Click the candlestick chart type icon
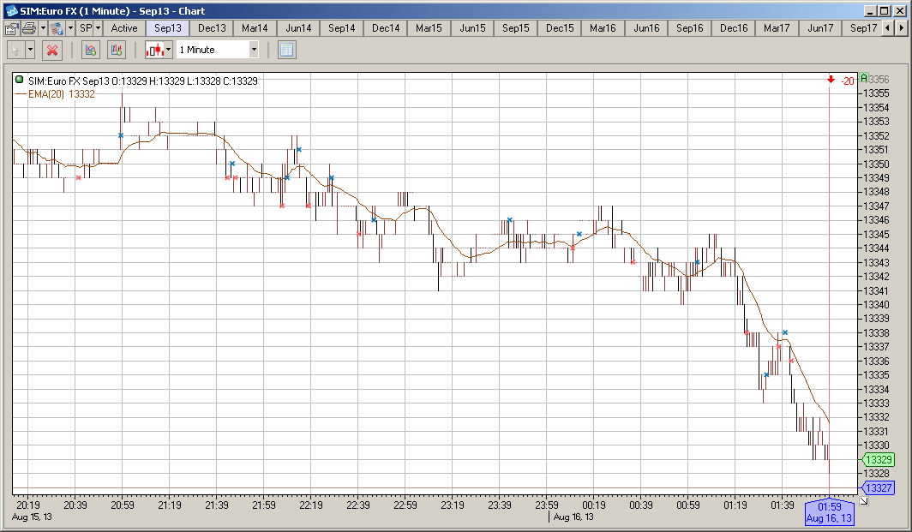The width and height of the screenshot is (912, 532). point(154,50)
